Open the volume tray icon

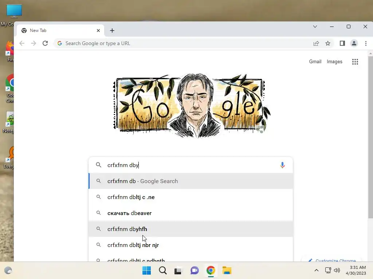(x=337, y=270)
